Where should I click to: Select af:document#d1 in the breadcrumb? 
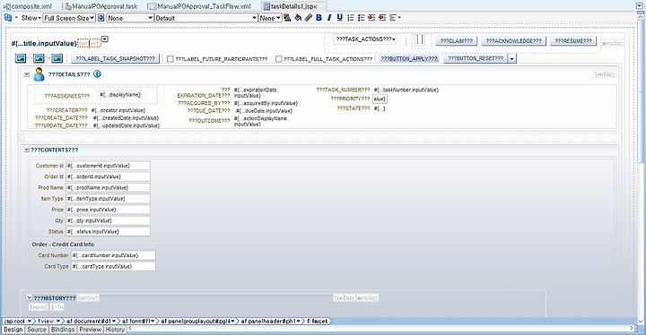(91, 321)
